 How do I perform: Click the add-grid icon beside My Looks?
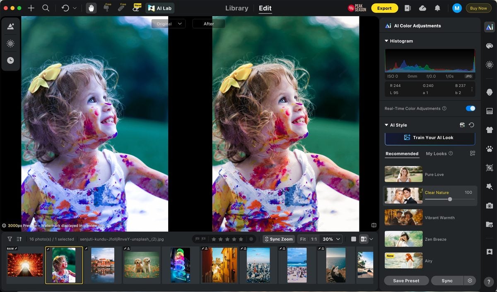473,153
